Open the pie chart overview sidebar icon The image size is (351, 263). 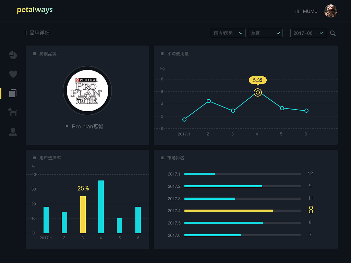tap(13, 55)
